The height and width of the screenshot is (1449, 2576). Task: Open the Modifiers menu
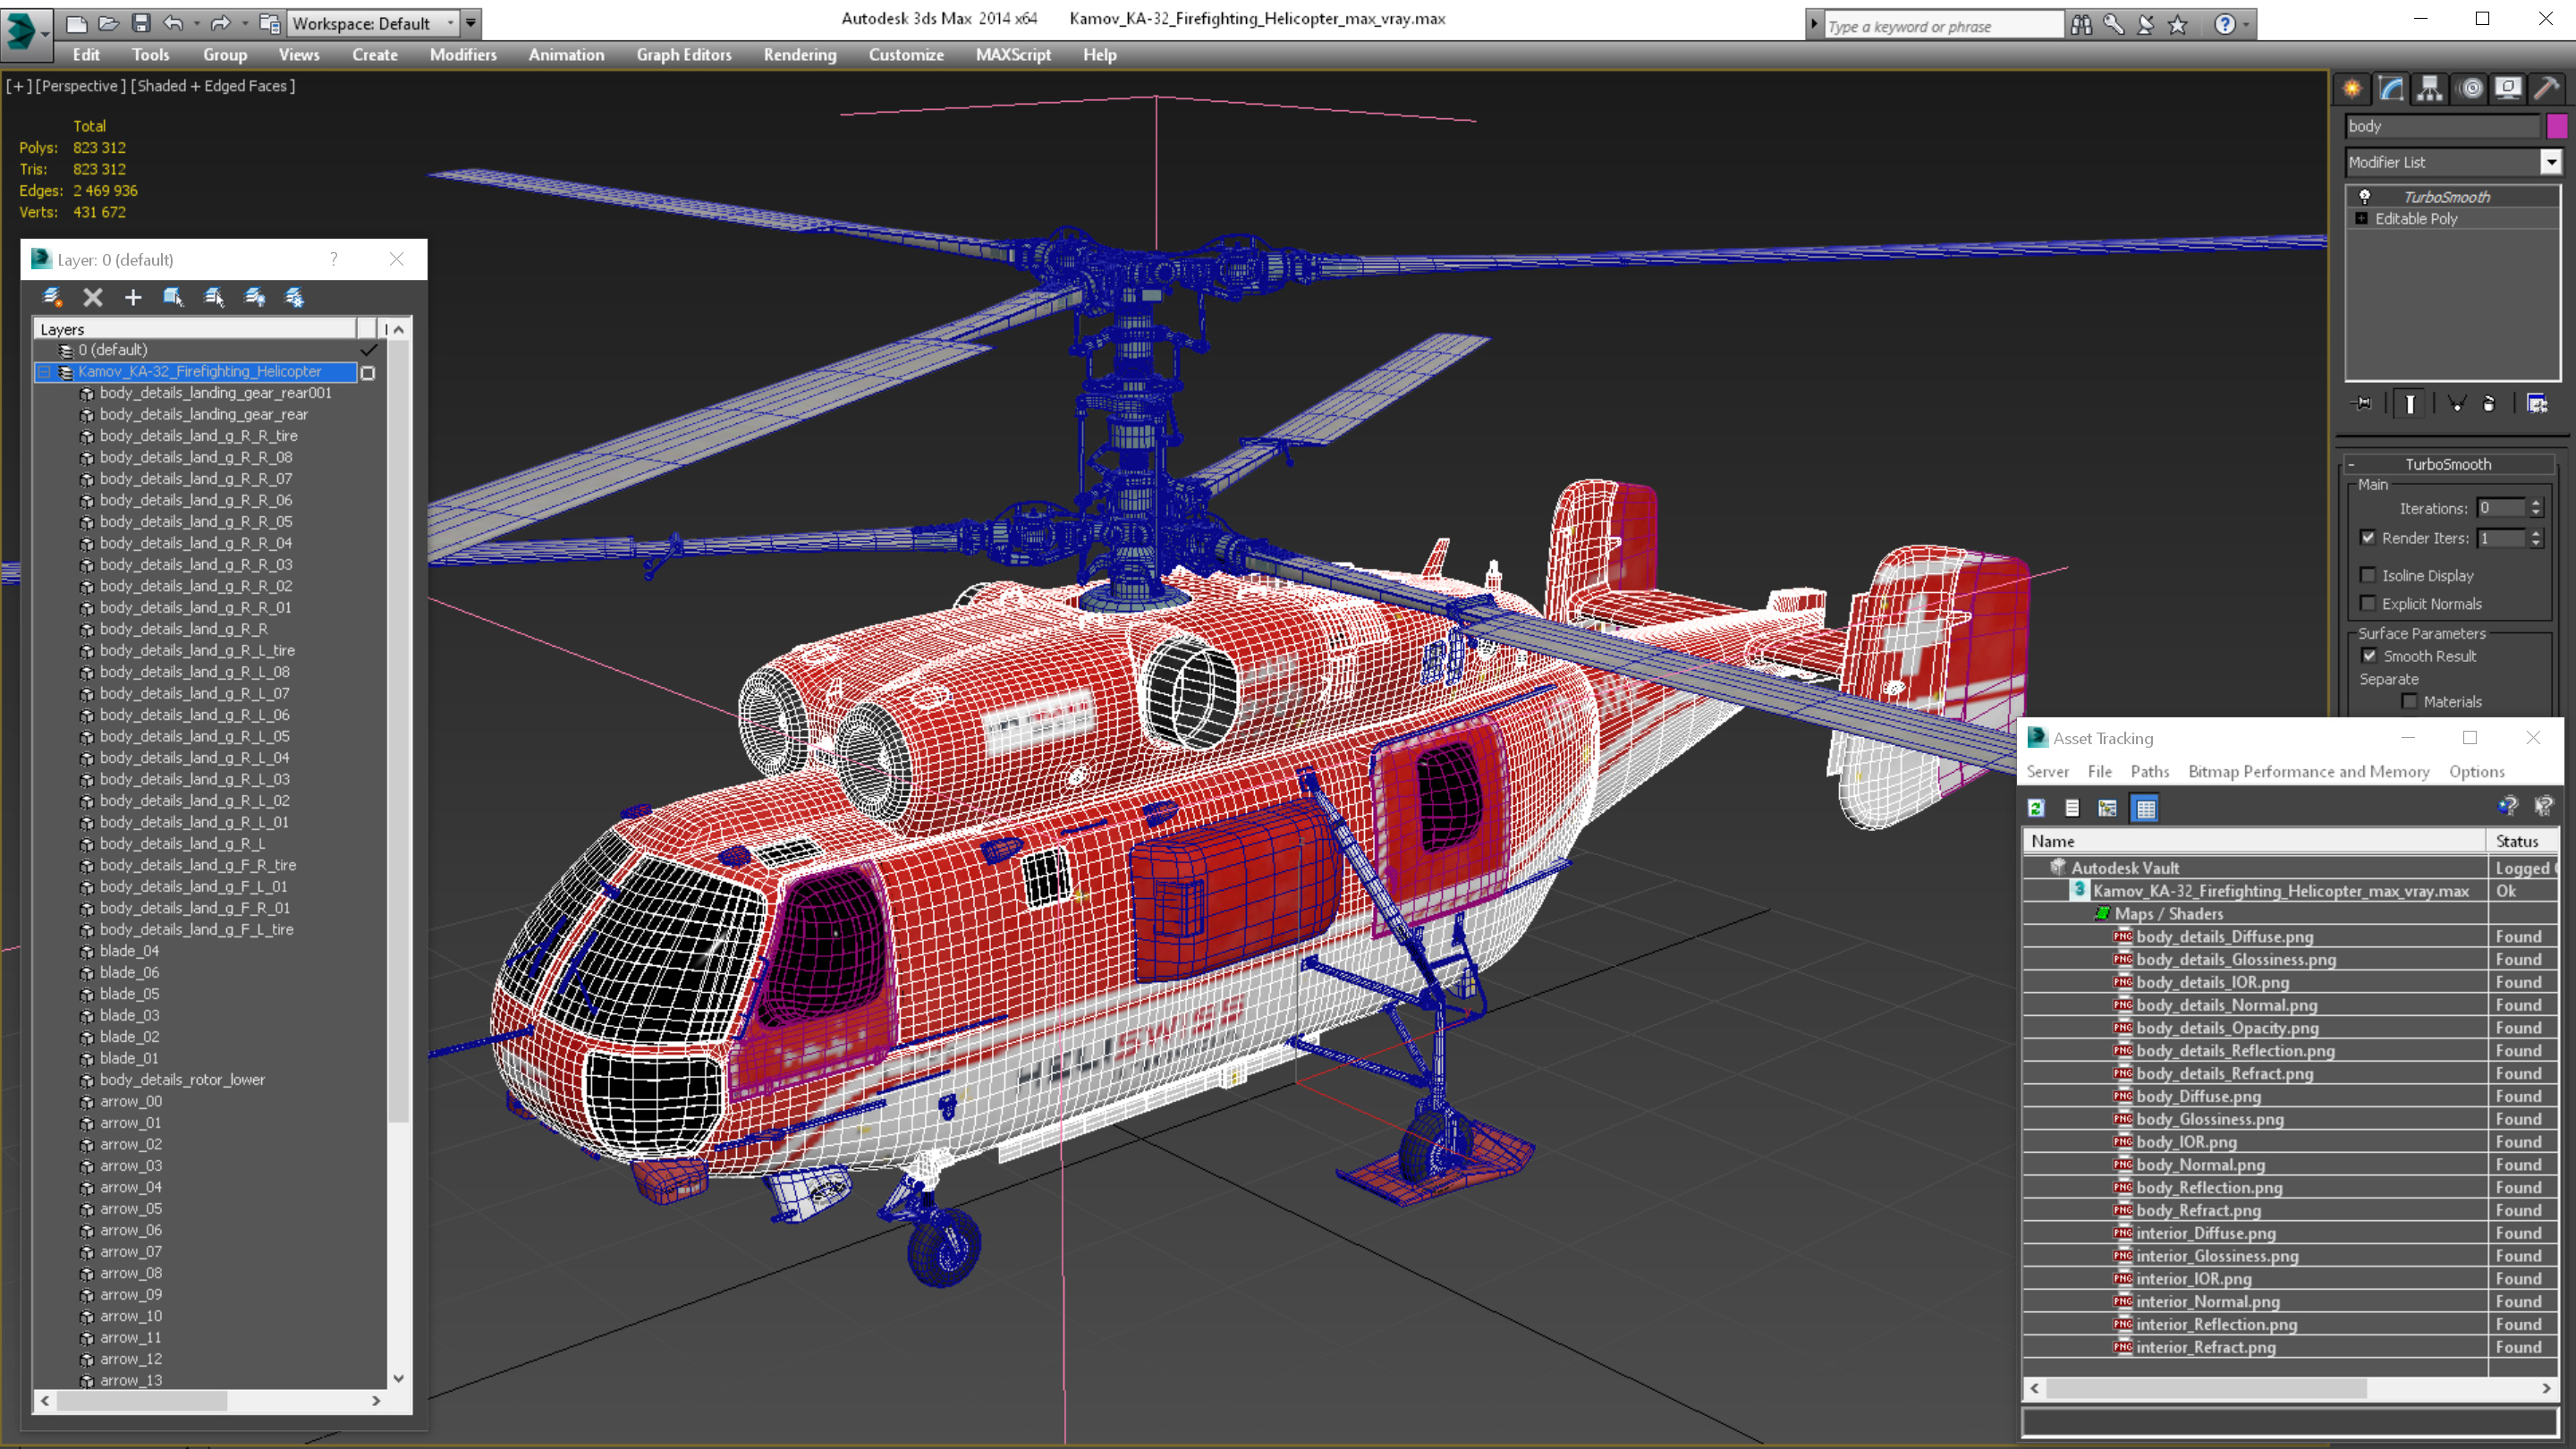click(463, 55)
